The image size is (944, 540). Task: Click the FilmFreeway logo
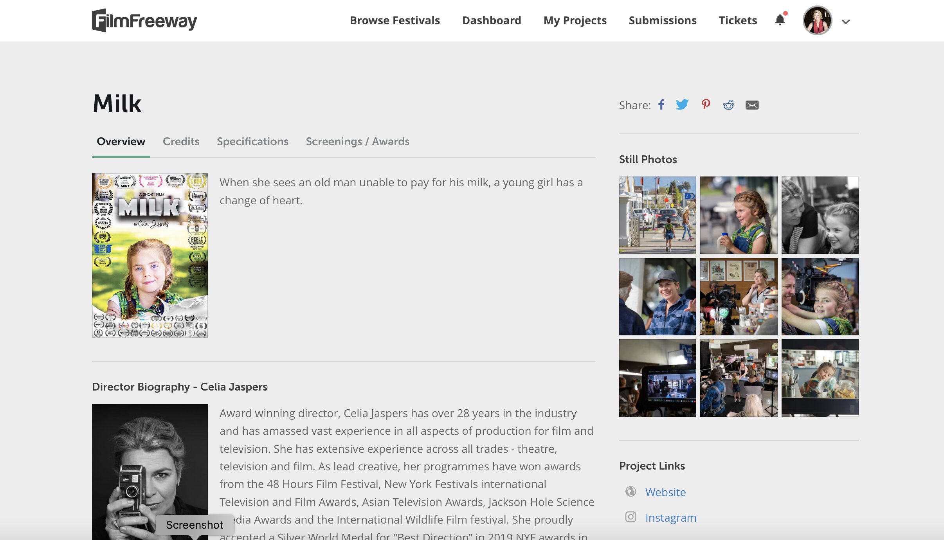[x=144, y=20]
